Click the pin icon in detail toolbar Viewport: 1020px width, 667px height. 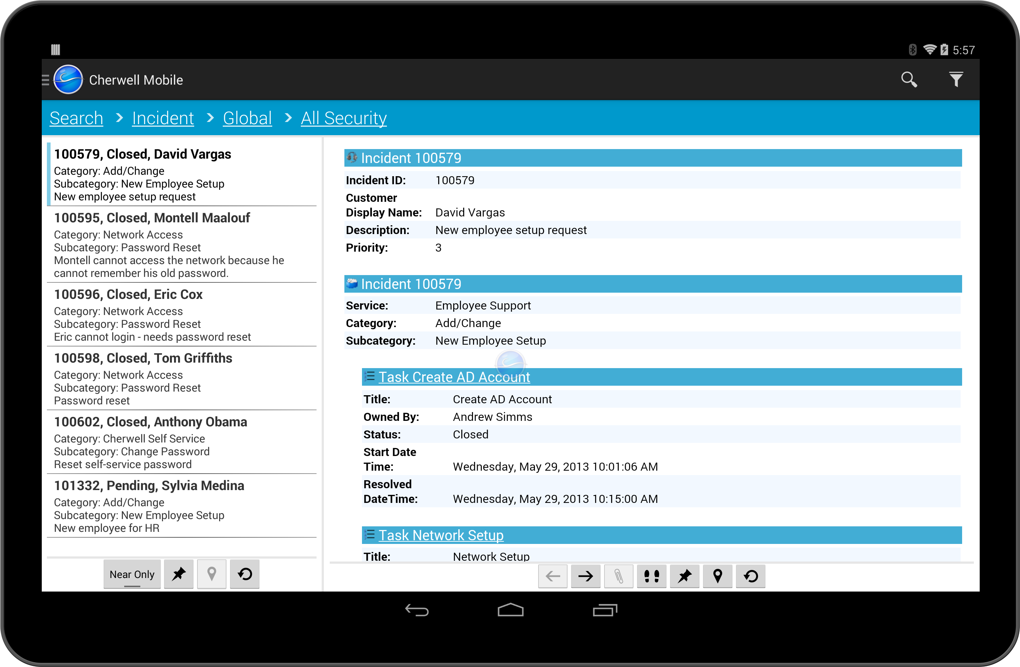(x=684, y=576)
